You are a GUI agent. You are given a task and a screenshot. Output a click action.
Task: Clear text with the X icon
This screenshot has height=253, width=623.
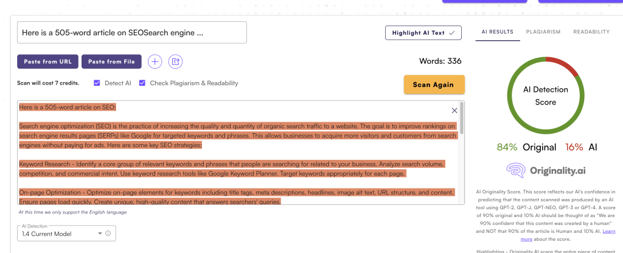coord(454,111)
